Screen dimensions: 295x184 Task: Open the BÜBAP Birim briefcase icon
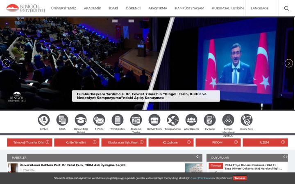154,120
